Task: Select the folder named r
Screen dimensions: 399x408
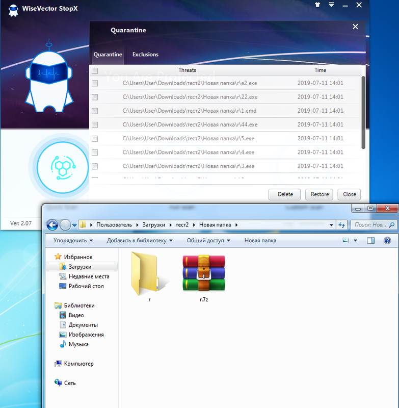Action: (149, 276)
